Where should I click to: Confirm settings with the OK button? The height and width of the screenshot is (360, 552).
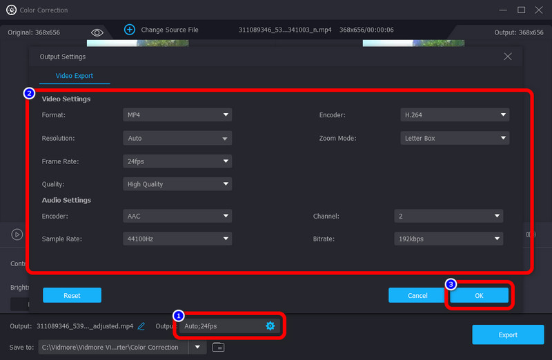click(479, 295)
